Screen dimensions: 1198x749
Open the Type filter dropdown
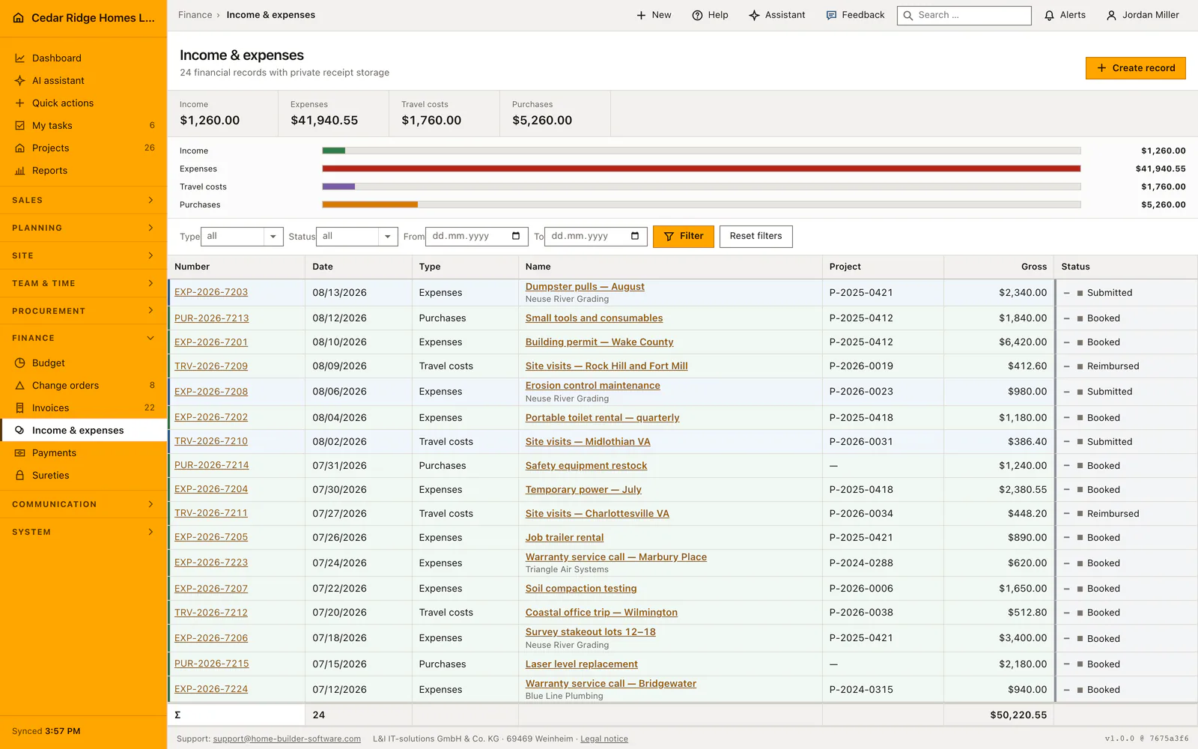coord(242,237)
